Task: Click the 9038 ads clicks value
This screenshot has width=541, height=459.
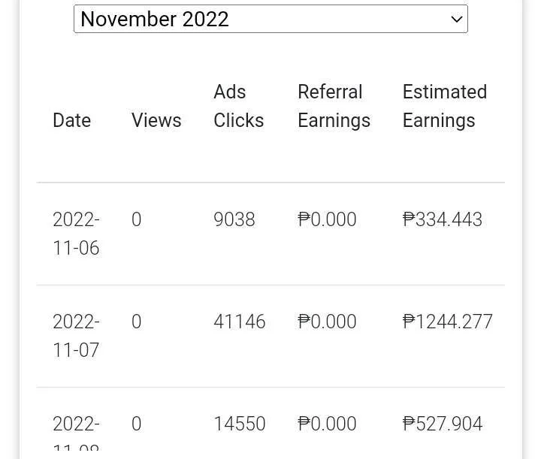Action: pos(234,219)
